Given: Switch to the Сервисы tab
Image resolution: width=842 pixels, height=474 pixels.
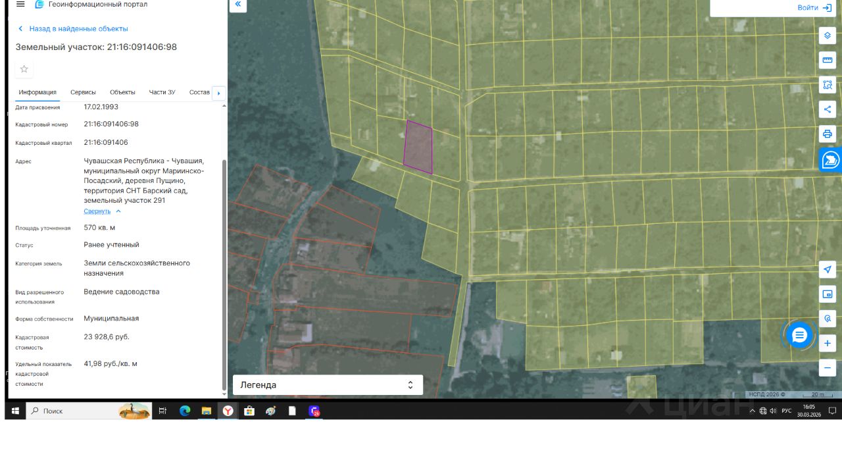Looking at the screenshot, I should click(83, 92).
